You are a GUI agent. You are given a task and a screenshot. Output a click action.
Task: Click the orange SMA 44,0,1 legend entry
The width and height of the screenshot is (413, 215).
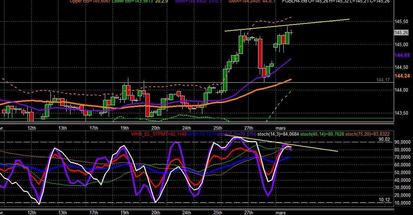click(x=251, y=1)
